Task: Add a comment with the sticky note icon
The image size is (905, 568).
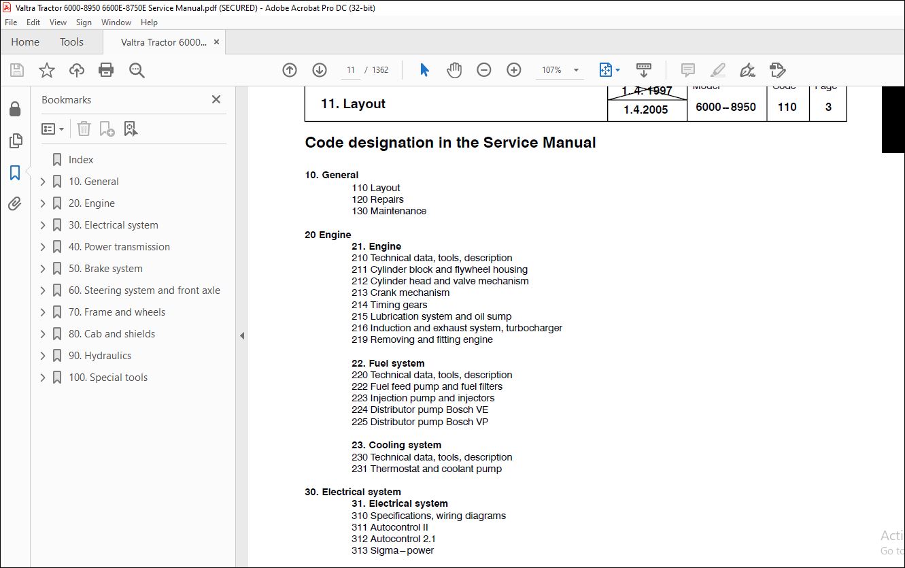Action: 688,70
